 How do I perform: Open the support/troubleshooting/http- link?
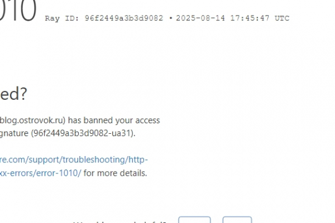click(x=74, y=159)
